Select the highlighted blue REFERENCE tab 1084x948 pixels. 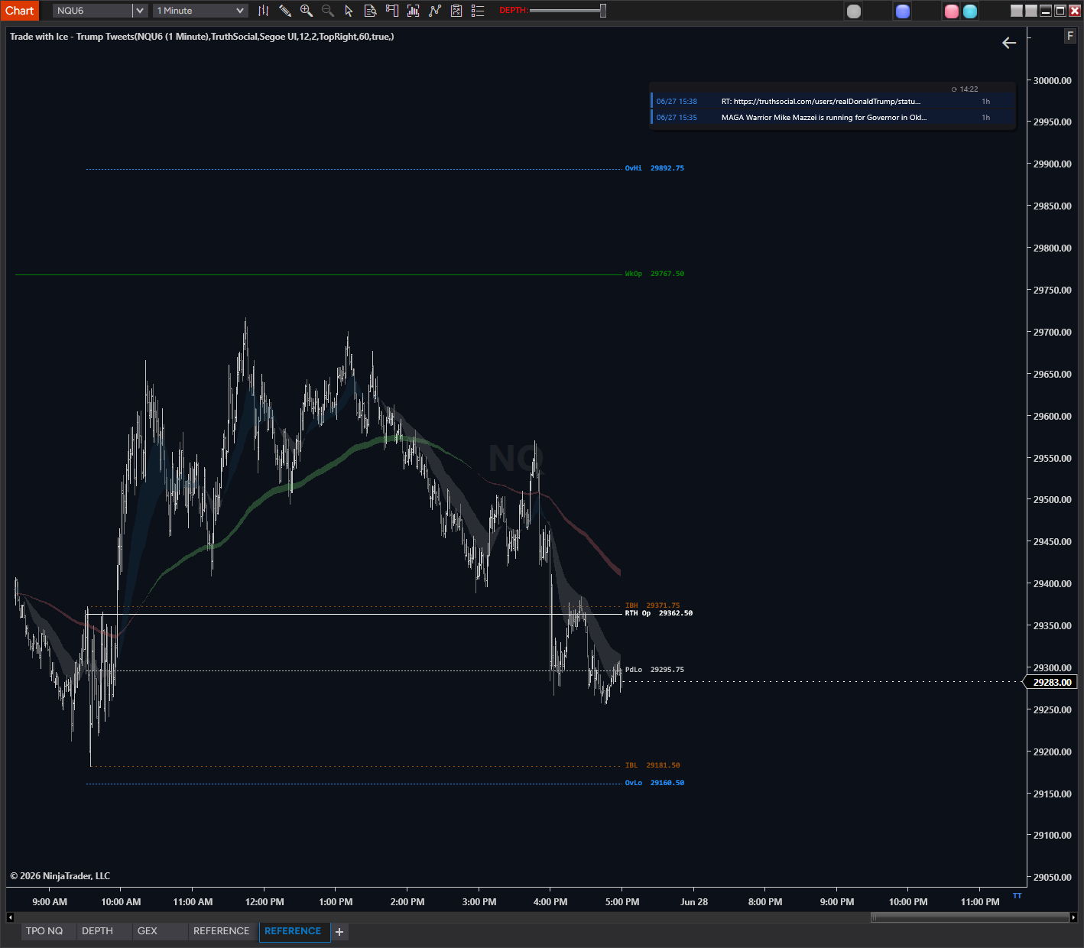294,931
